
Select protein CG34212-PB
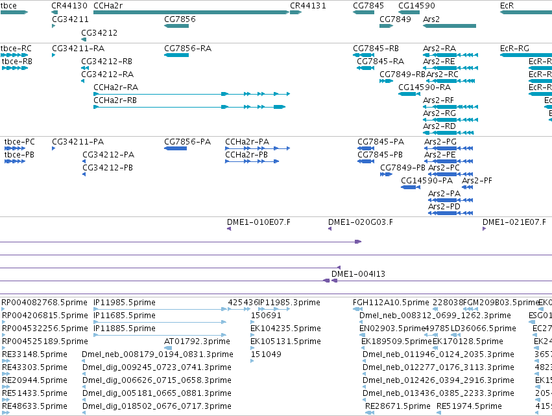(108, 168)
